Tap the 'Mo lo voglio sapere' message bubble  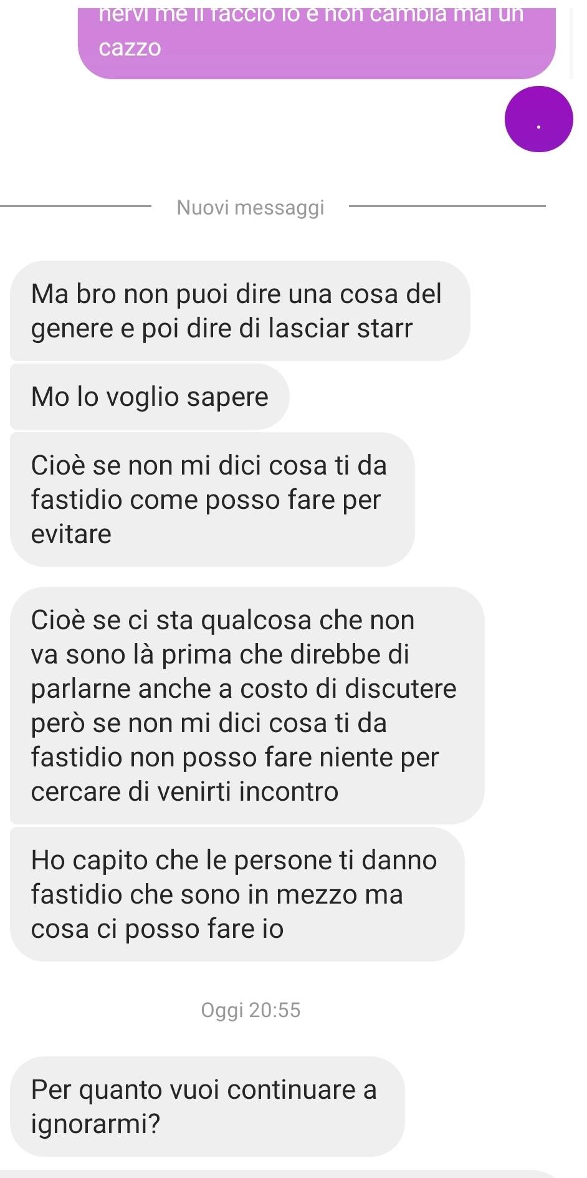pos(150,397)
